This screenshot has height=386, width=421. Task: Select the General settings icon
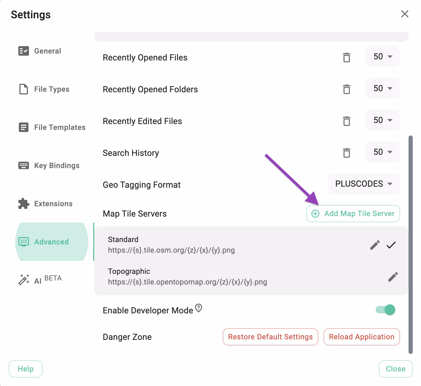tap(24, 51)
